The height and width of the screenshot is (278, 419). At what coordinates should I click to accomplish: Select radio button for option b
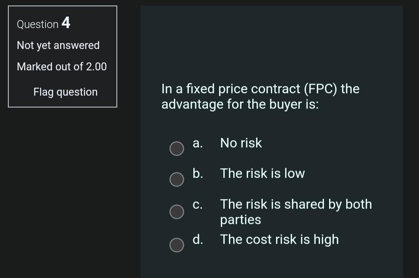tap(177, 179)
